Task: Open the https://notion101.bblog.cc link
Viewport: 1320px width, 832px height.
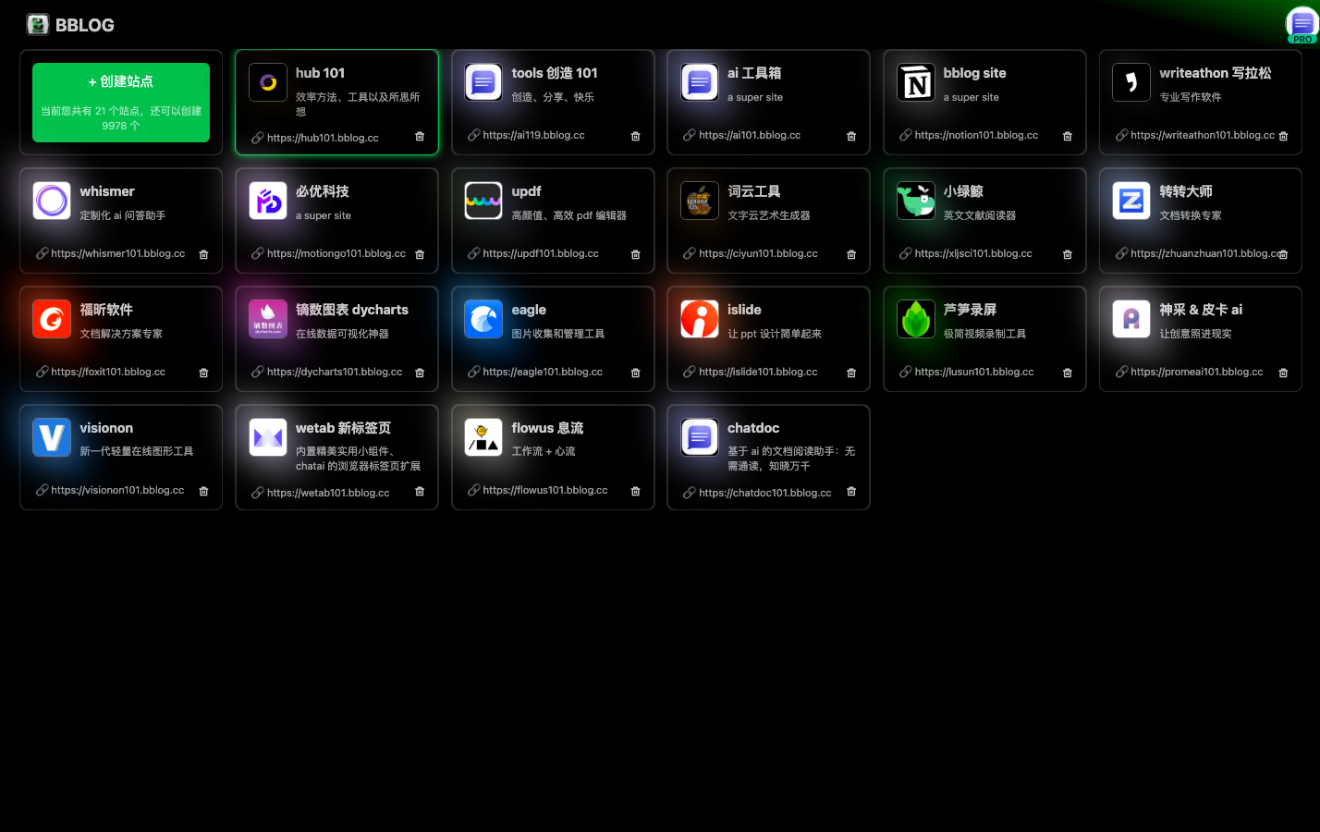Action: point(976,135)
